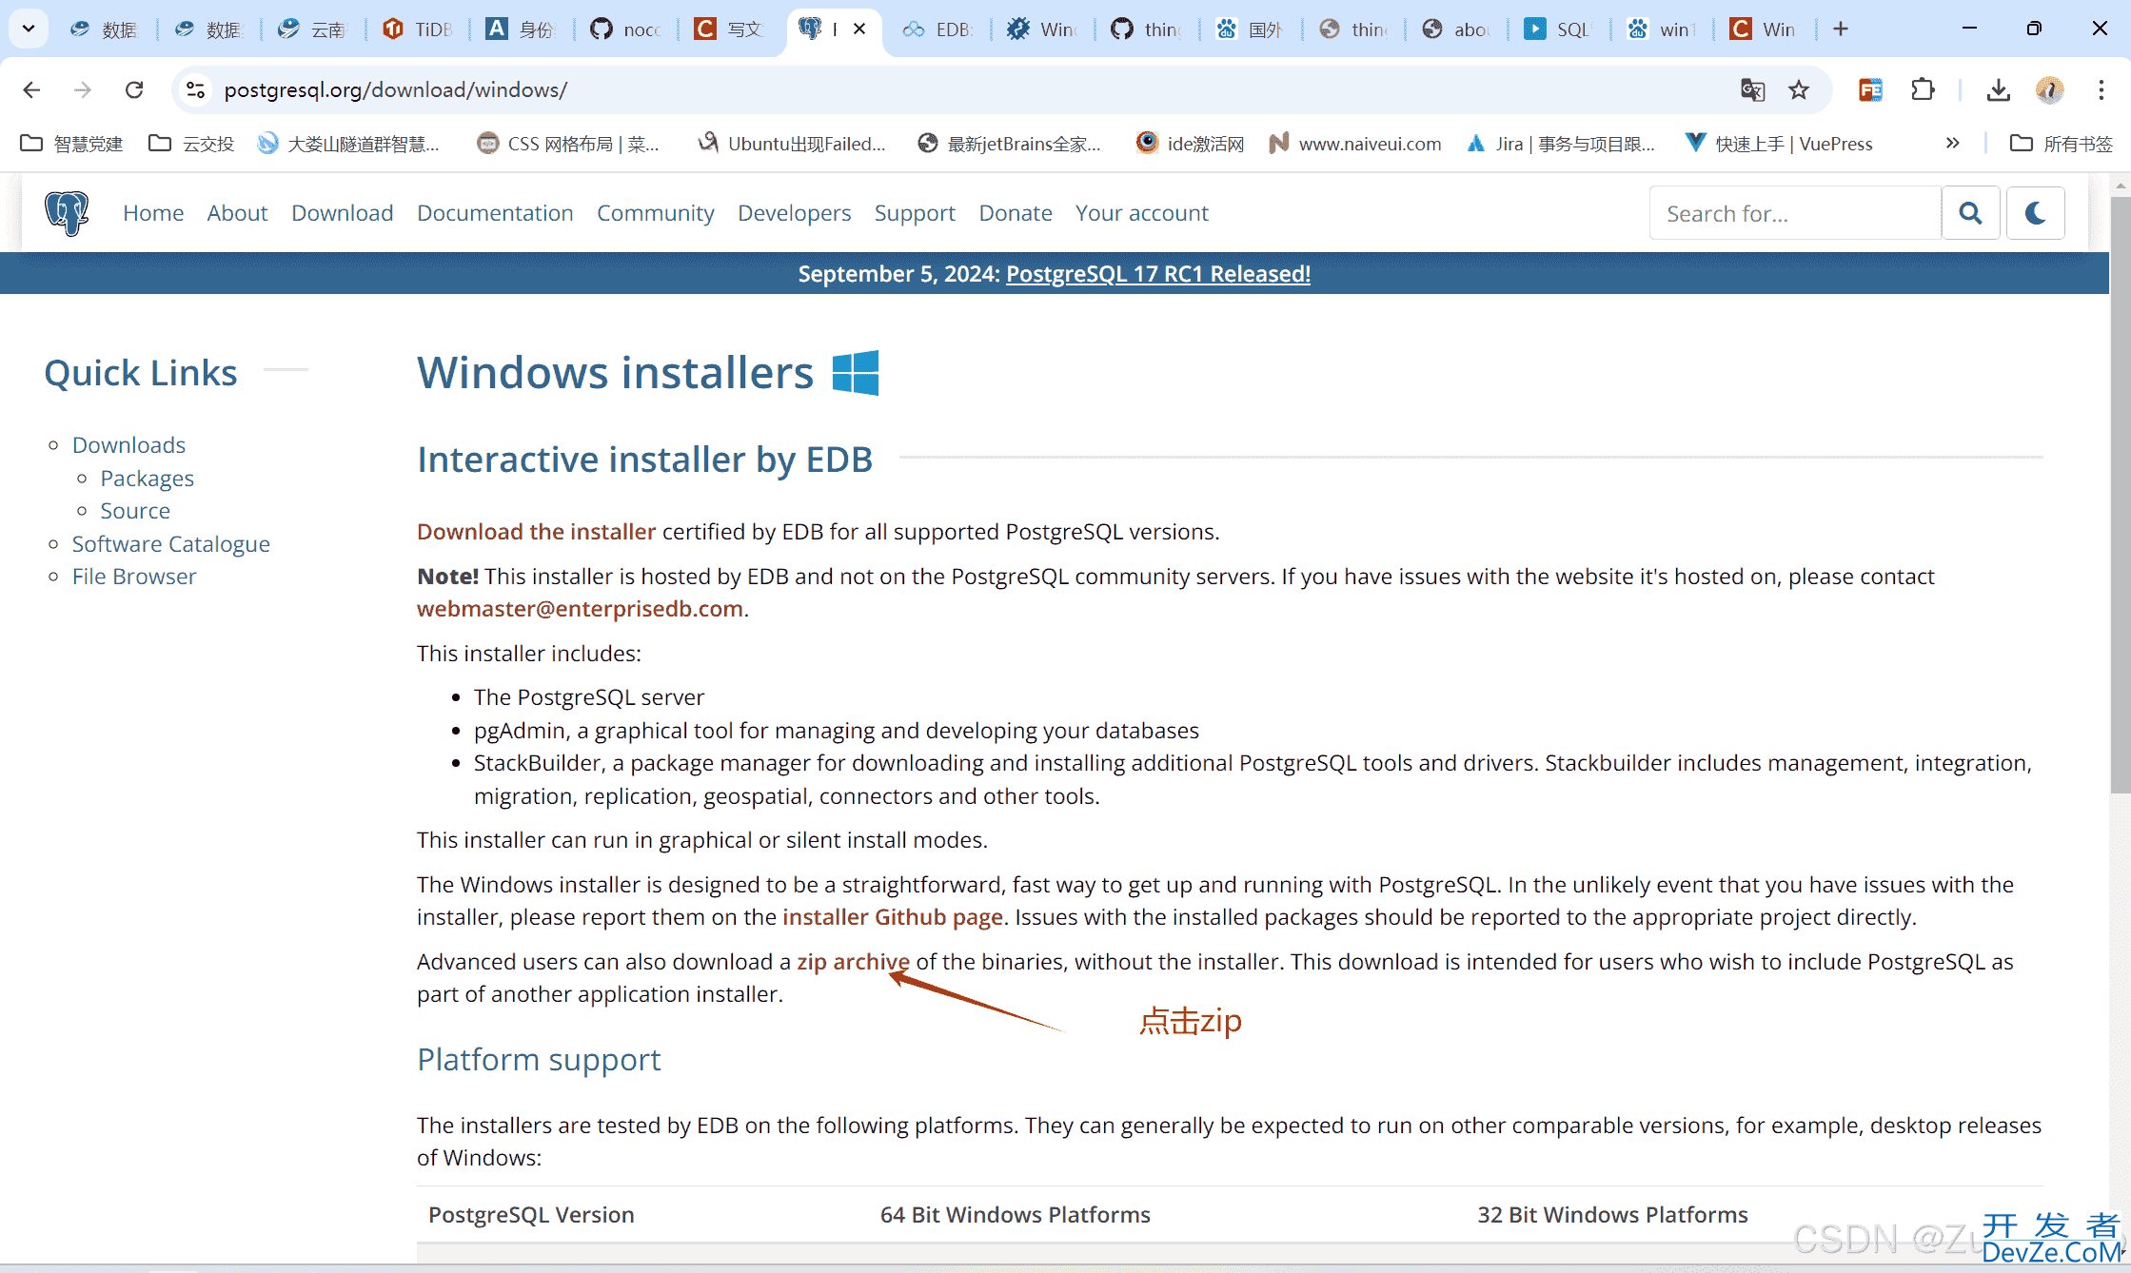Open Software Catalogue quick link

171,544
